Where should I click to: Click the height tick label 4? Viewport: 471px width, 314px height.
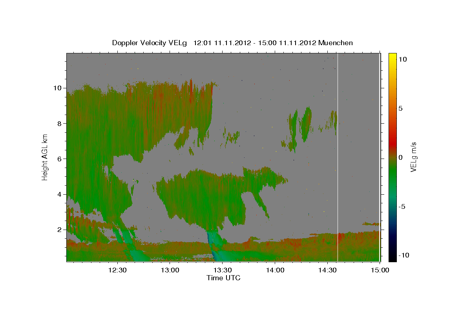[59, 194]
